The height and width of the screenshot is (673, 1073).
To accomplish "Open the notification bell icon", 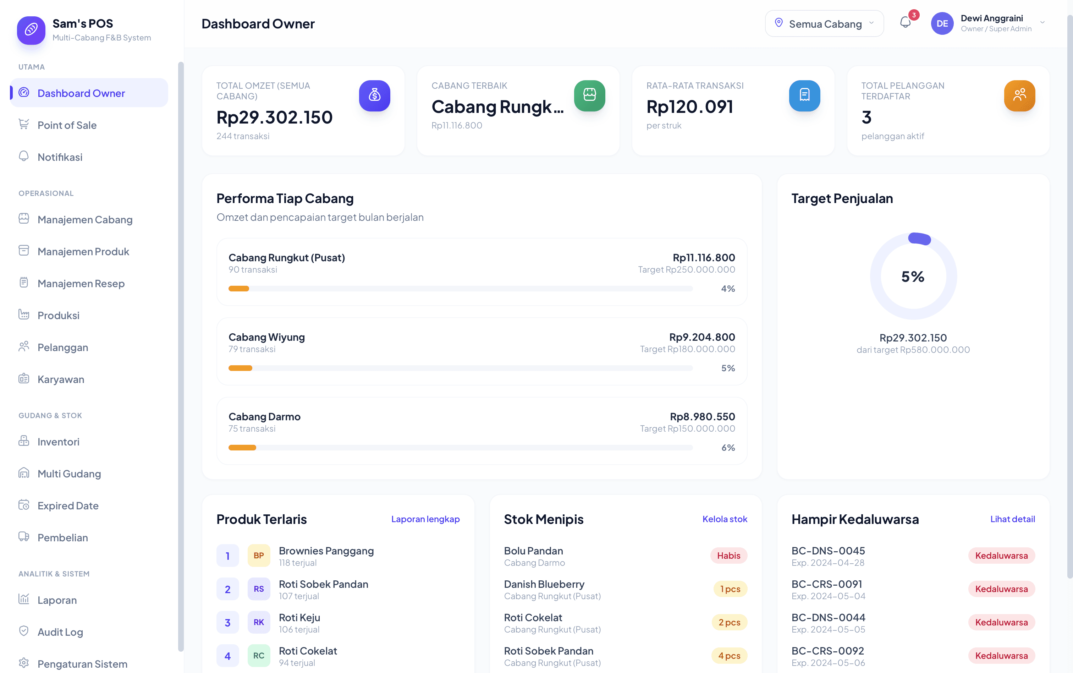I will [905, 22].
